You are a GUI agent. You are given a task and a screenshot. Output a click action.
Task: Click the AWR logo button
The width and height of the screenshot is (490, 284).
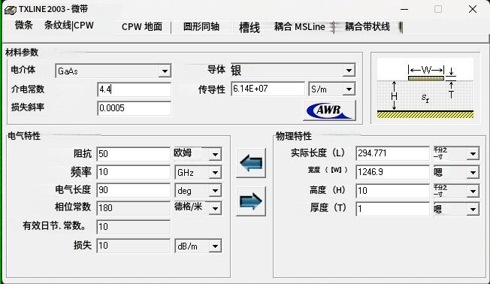pos(329,110)
